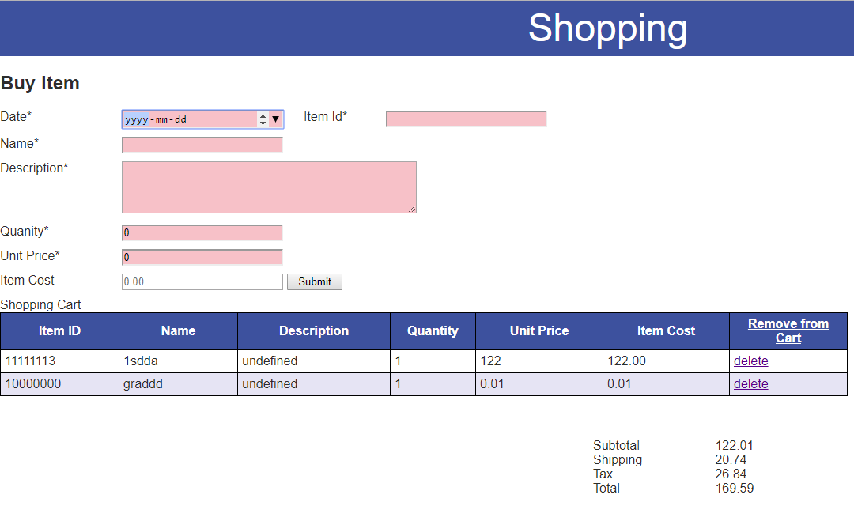Focus the Quanity input field
The image size is (854, 521).
(x=202, y=232)
